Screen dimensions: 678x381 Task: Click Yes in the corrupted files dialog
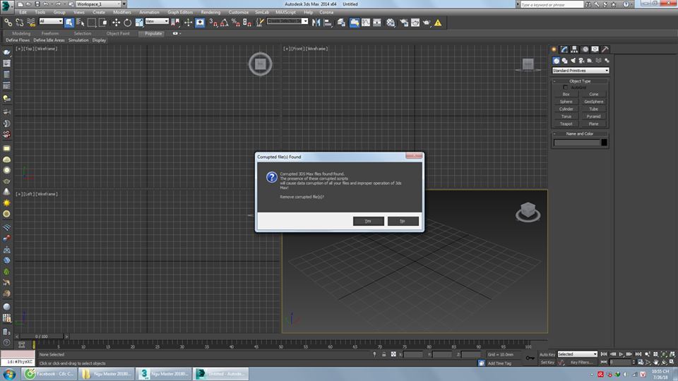tap(368, 221)
